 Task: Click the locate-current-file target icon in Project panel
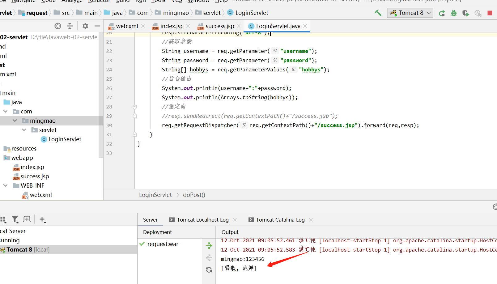(x=58, y=26)
